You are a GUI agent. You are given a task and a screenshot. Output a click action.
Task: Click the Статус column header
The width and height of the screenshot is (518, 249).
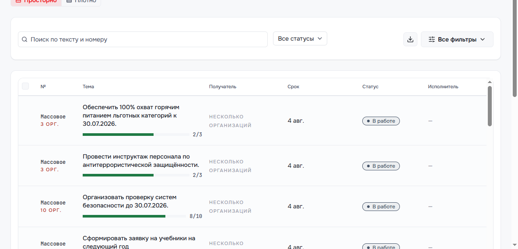pos(370,87)
